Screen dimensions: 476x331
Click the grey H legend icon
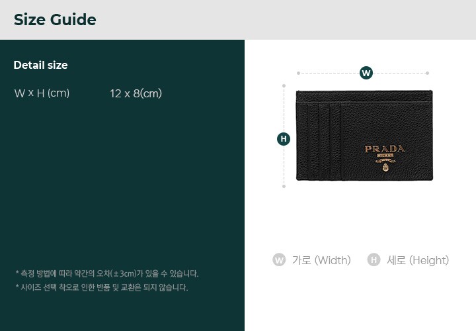tap(374, 260)
